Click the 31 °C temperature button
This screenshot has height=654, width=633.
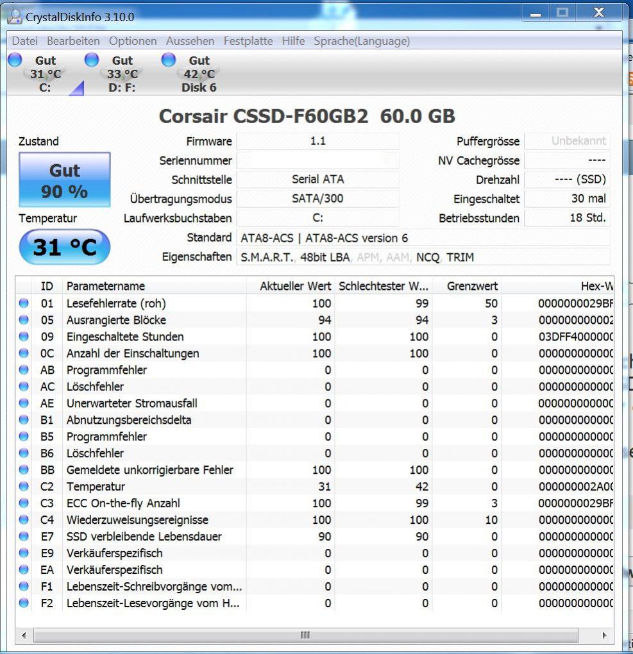point(65,247)
